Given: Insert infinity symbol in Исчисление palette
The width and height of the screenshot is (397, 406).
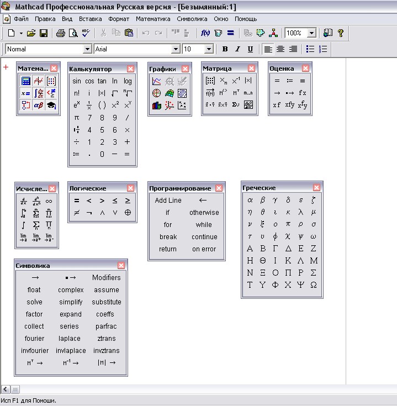Looking at the screenshot, I should (49, 201).
